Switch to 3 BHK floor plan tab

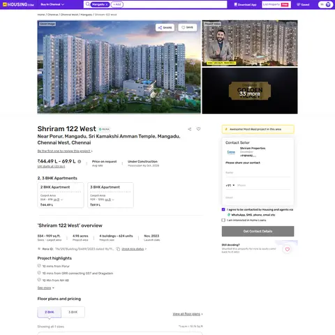73,312
